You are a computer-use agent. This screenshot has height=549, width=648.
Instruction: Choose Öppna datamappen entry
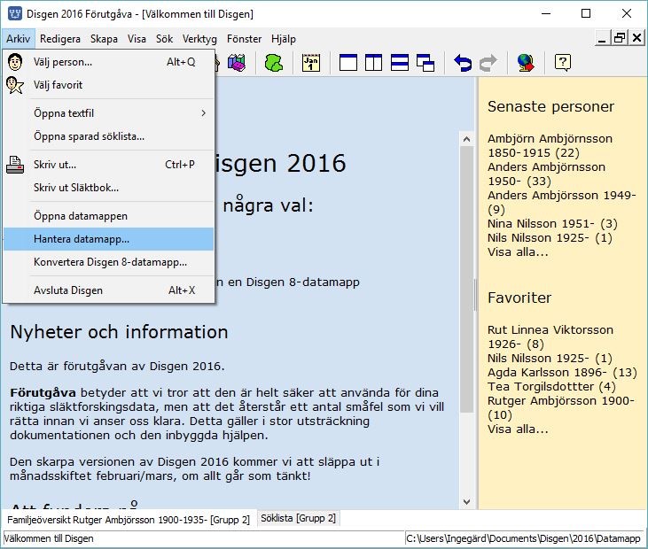click(109, 216)
